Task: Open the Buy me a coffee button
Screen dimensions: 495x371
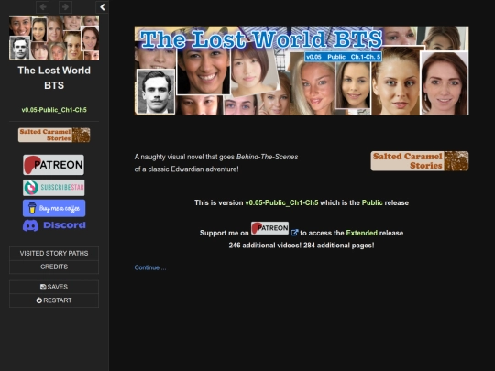Action: point(54,208)
